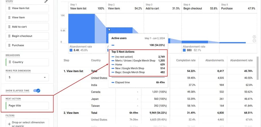
Task: Toggle the Show Elapsed Time switch
Action: click(x=37, y=91)
